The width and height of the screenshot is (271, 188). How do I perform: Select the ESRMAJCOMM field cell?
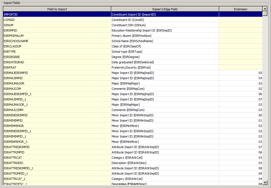click(57, 110)
